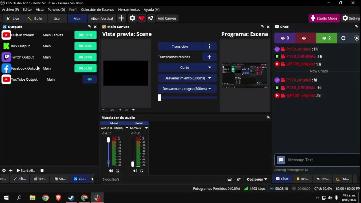Image resolution: width=361 pixels, height=203 pixels.
Task: Adjust Audio del escritorio volume fader
Action: pyautogui.click(x=108, y=140)
